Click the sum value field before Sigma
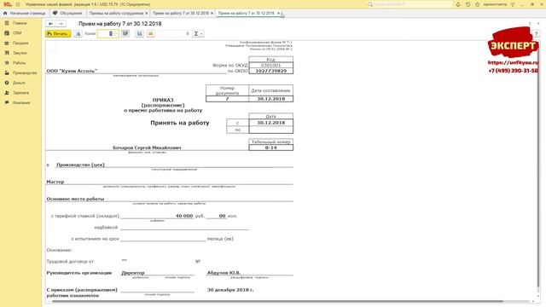This screenshot has height=307, width=546. [x=173, y=34]
